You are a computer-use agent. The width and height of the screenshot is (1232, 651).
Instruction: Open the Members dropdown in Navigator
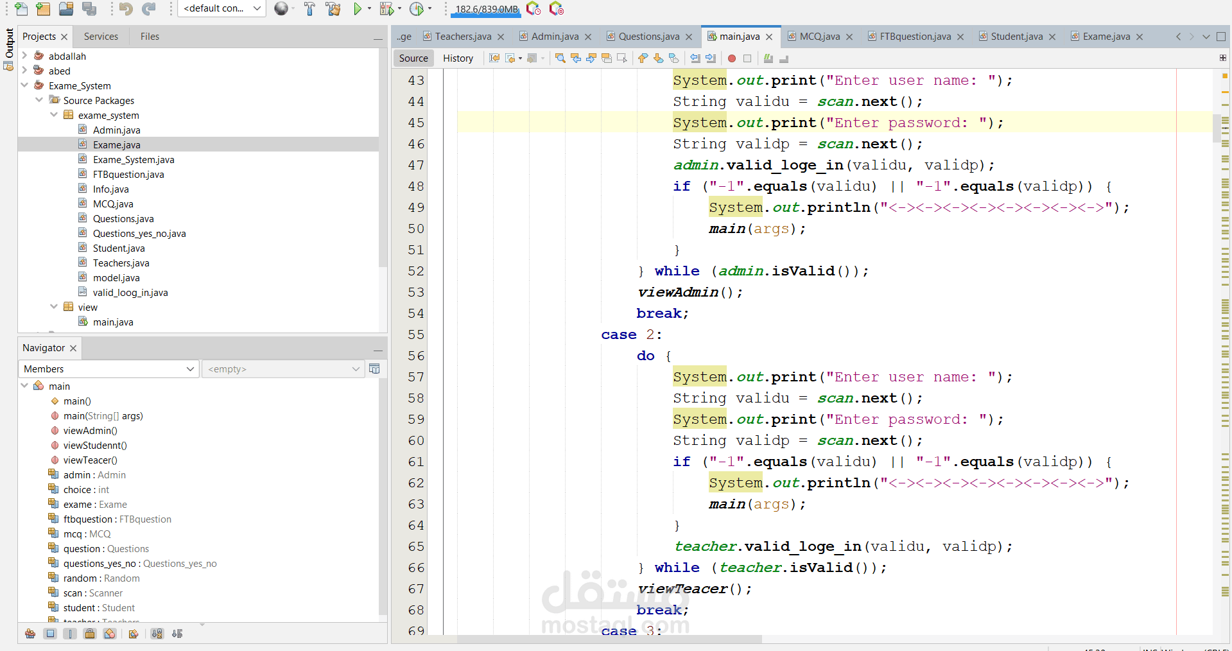pyautogui.click(x=108, y=369)
